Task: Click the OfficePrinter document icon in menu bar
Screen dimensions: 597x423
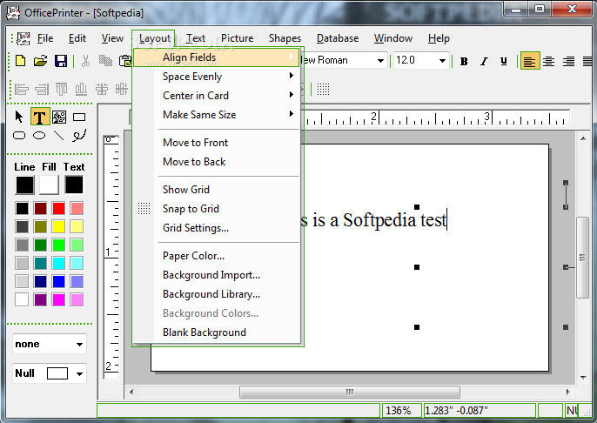Action: (x=23, y=38)
